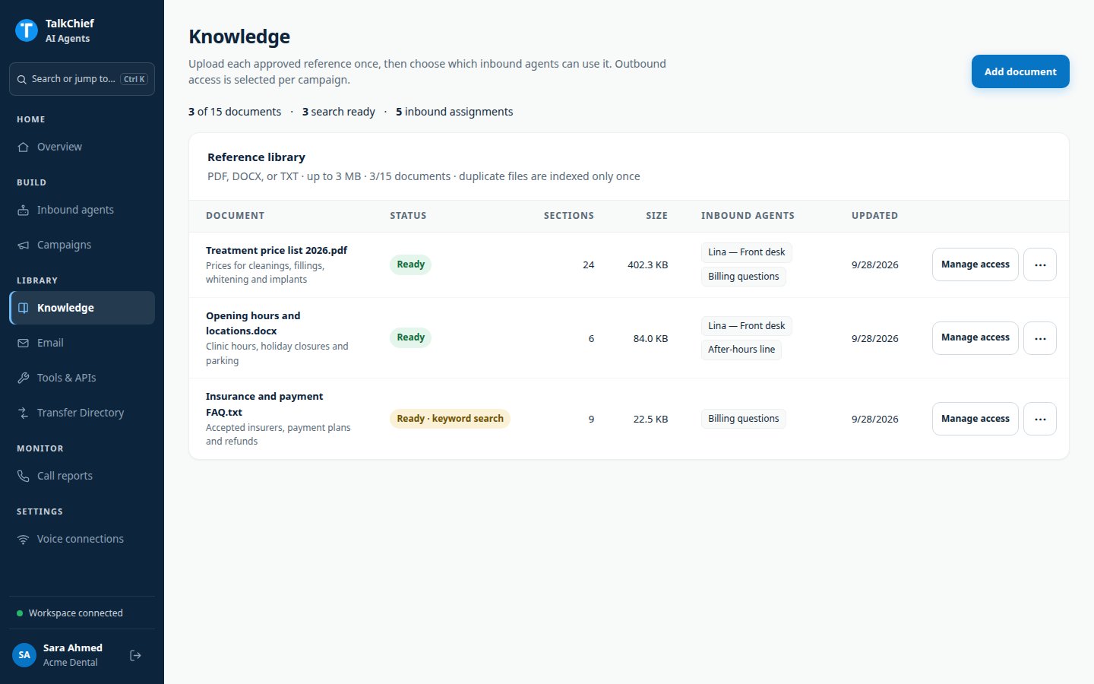Click the Inbound agents robot icon
The width and height of the screenshot is (1094, 684).
(24, 210)
